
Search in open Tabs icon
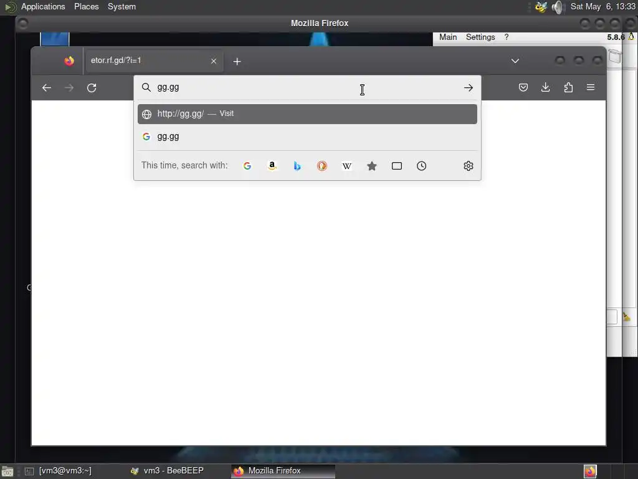coord(397,166)
